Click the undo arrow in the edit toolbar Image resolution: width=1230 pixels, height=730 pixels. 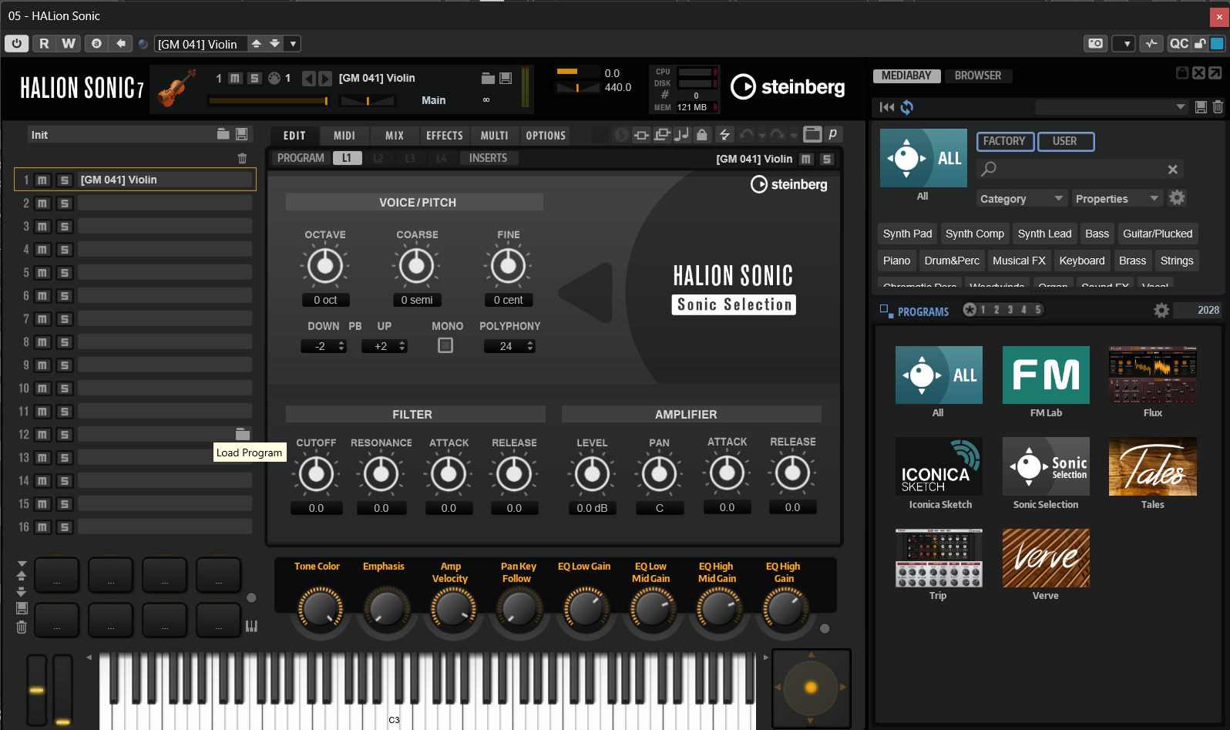coord(746,135)
